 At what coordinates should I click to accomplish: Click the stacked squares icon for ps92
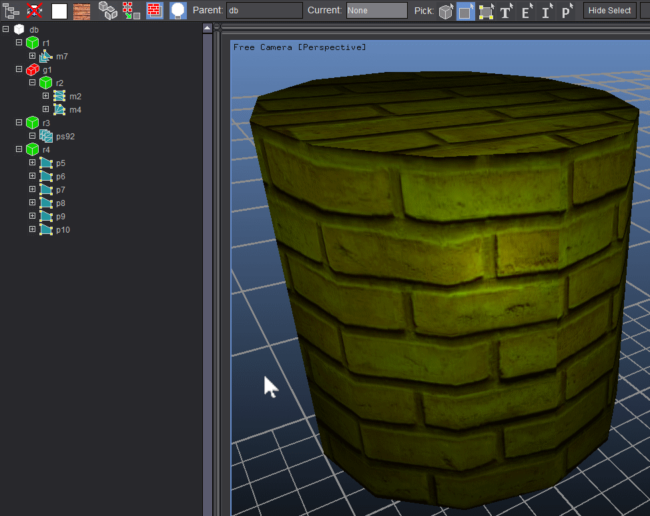45,136
